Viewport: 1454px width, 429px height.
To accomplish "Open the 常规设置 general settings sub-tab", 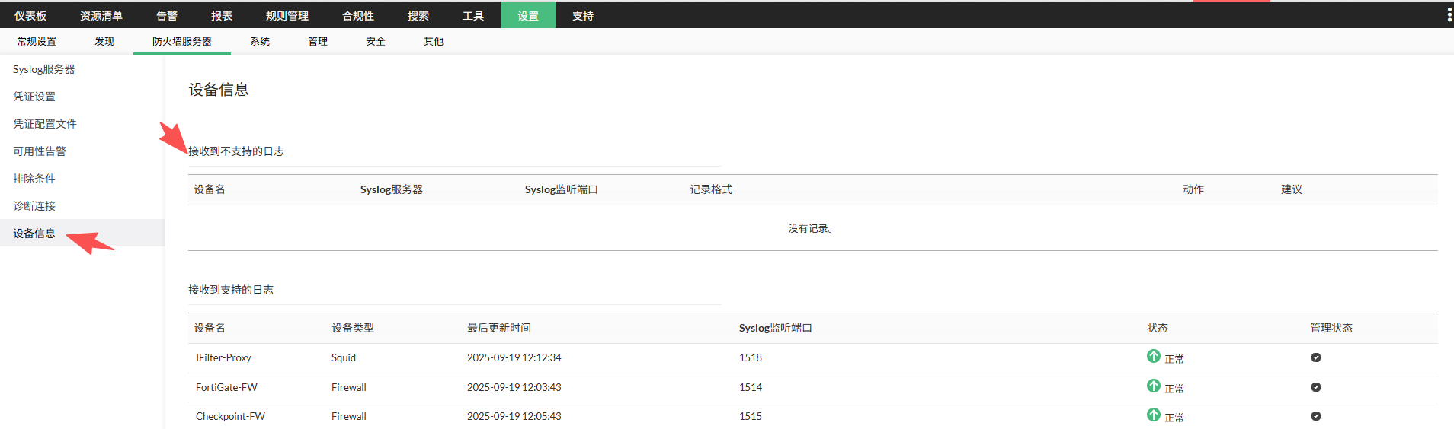I will [37, 41].
